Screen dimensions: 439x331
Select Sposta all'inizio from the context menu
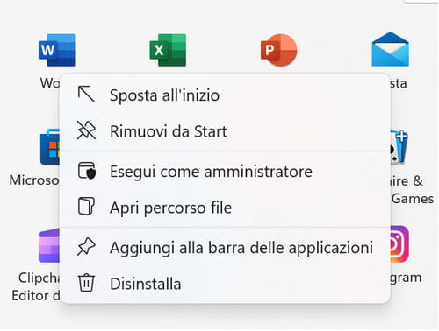click(x=225, y=95)
